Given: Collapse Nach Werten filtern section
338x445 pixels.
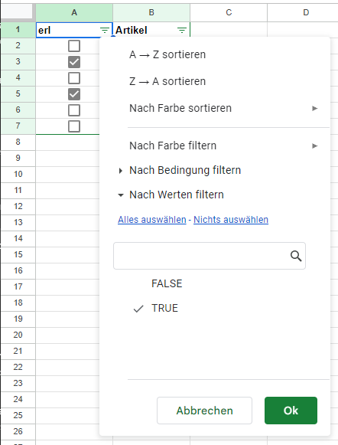Looking at the screenshot, I should point(121,195).
